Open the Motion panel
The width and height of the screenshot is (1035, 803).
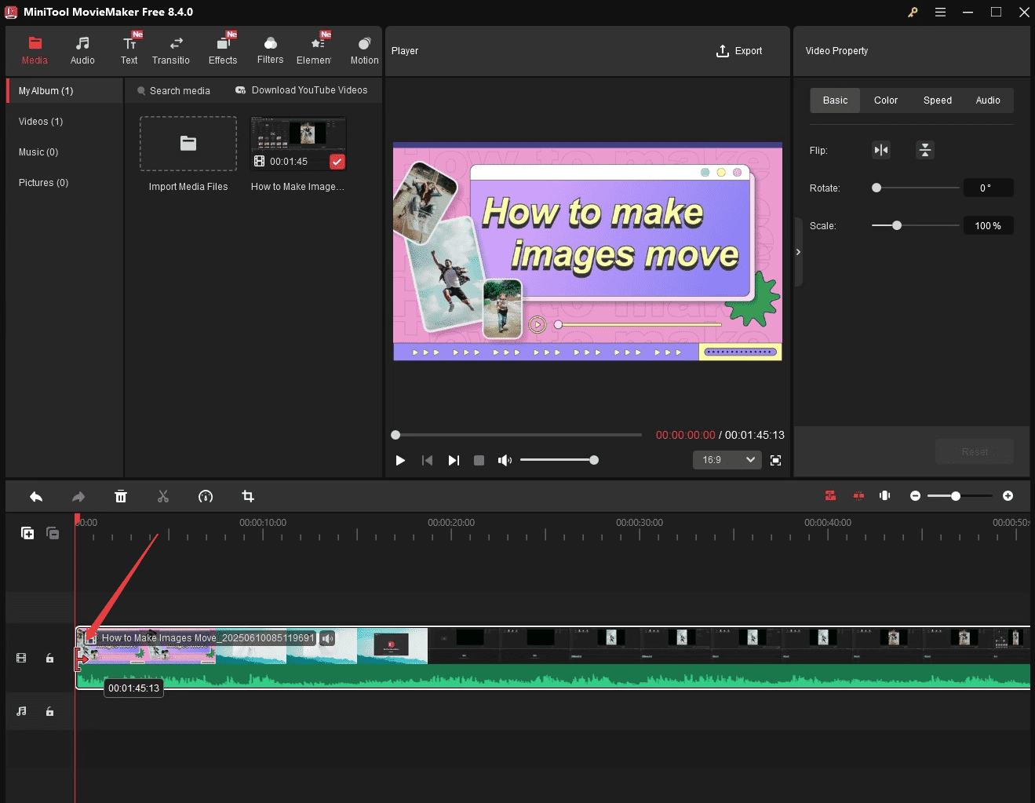click(x=363, y=49)
